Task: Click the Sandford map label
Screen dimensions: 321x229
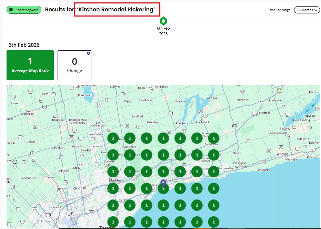Action: [x=137, y=116]
